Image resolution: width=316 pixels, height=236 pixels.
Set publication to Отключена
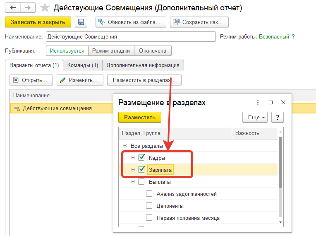click(x=153, y=51)
